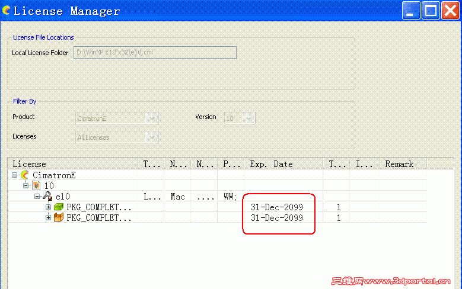Click the CimatronE logo icon in tree
462x289 pixels.
pyautogui.click(x=25, y=175)
